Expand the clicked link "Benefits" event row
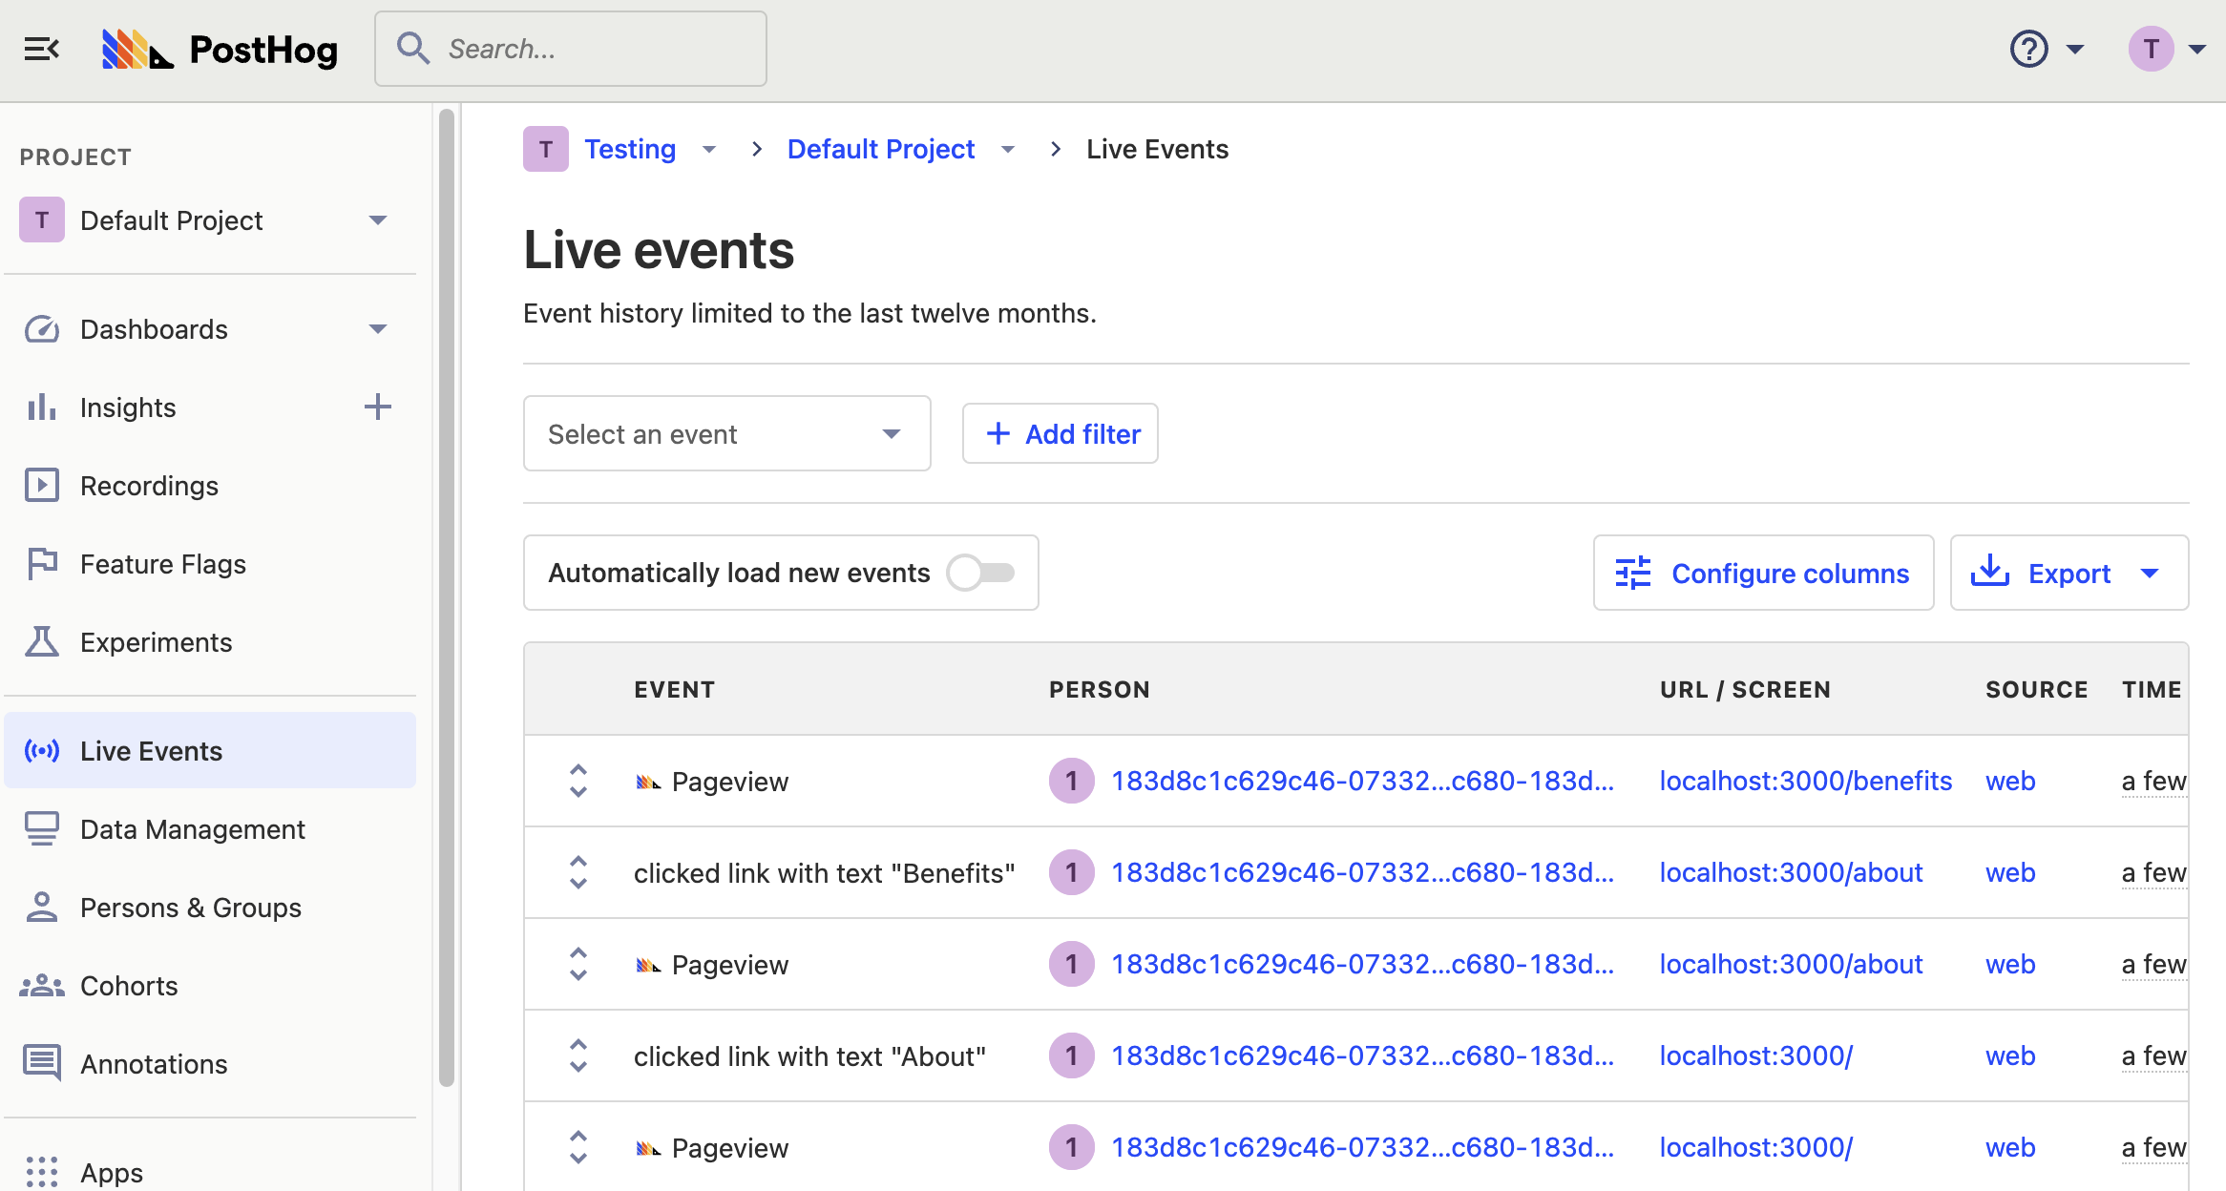The height and width of the screenshot is (1191, 2226). 577,873
